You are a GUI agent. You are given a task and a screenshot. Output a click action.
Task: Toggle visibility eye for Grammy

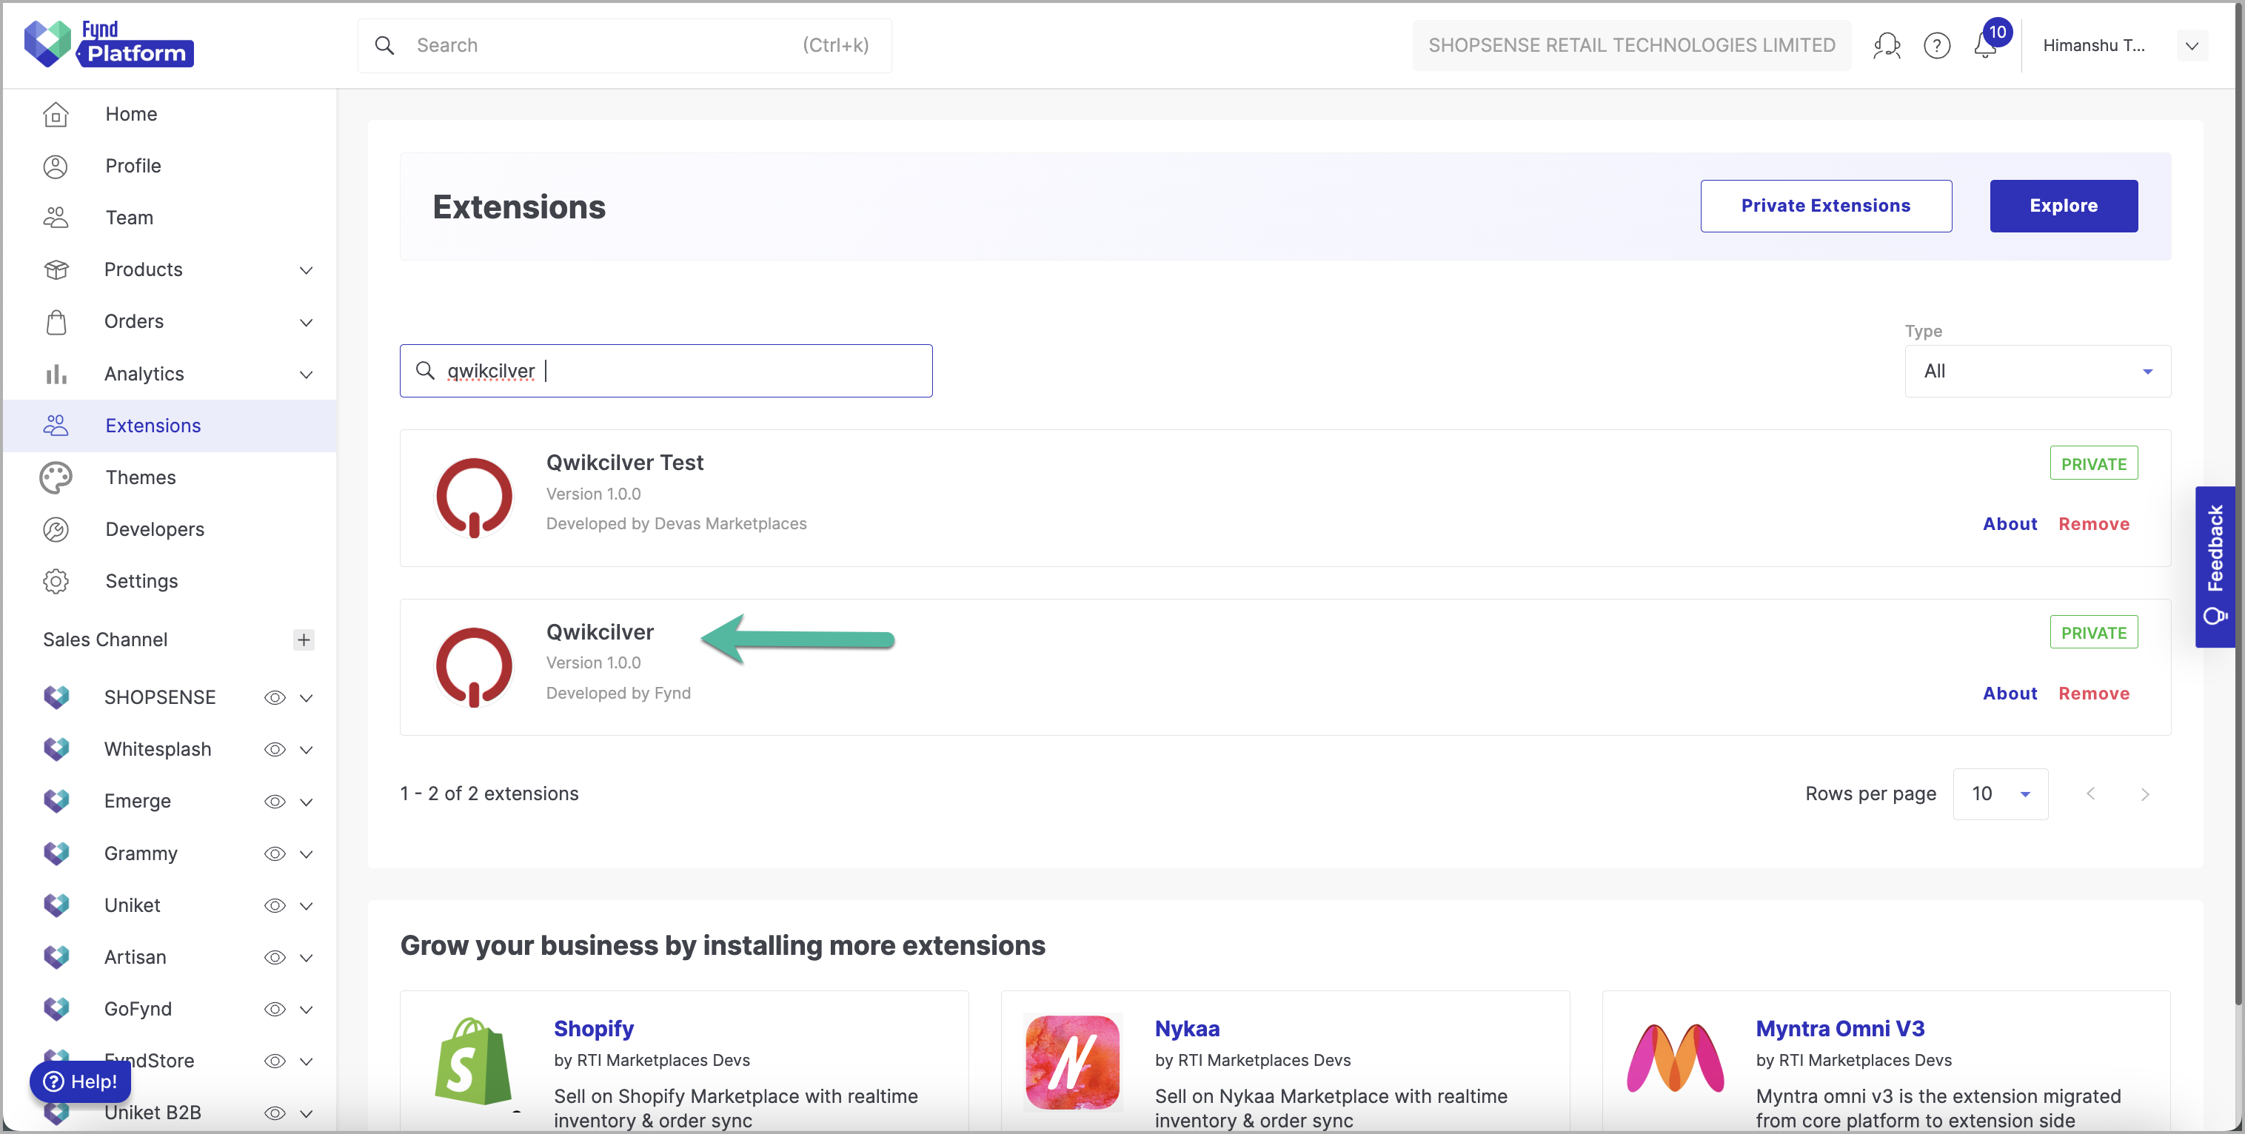[275, 853]
